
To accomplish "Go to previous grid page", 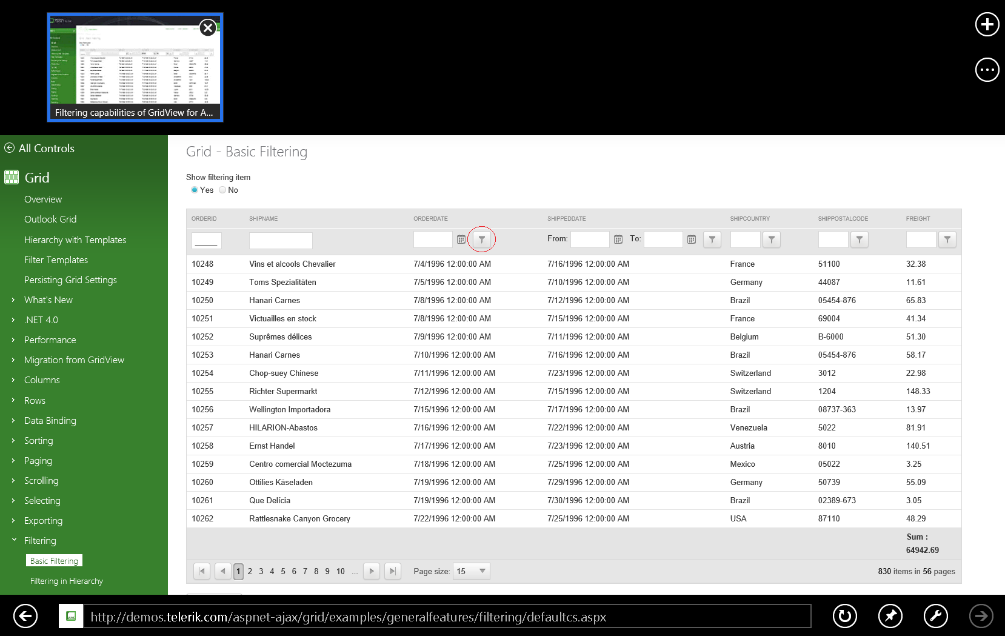I will pos(223,571).
